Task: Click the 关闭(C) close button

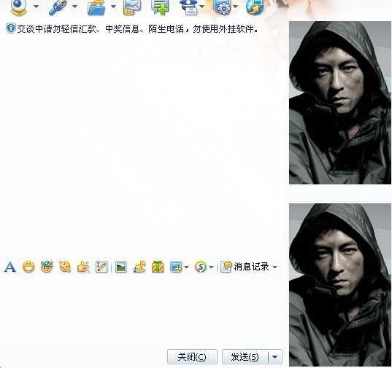Action: tap(192, 357)
